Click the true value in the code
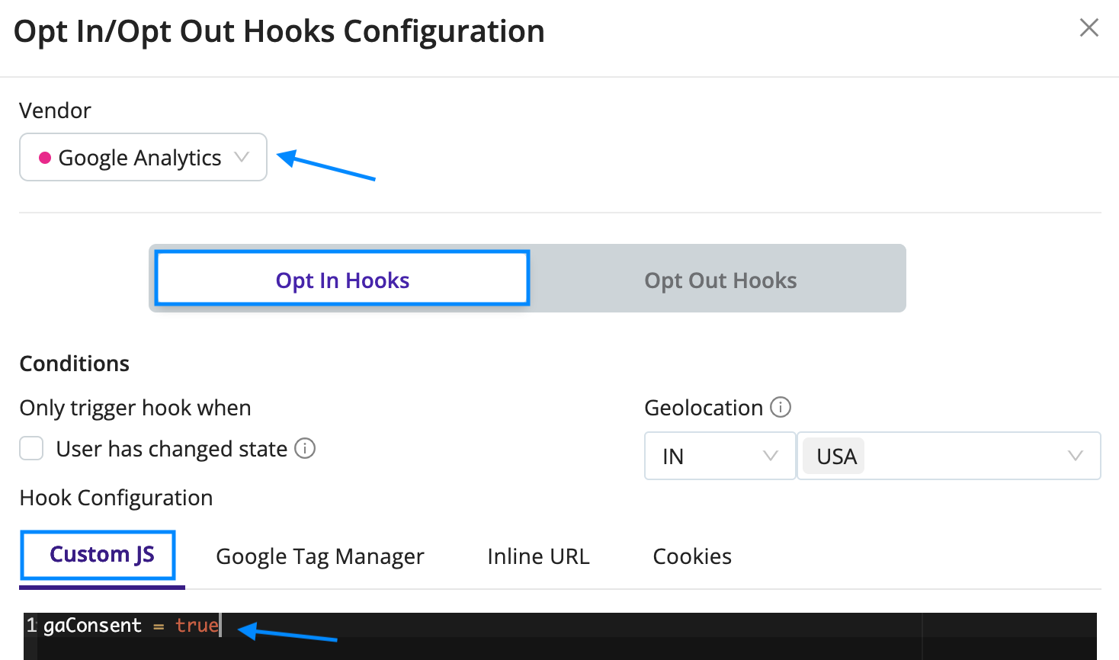Screen dimensions: 1119x660 coord(197,626)
